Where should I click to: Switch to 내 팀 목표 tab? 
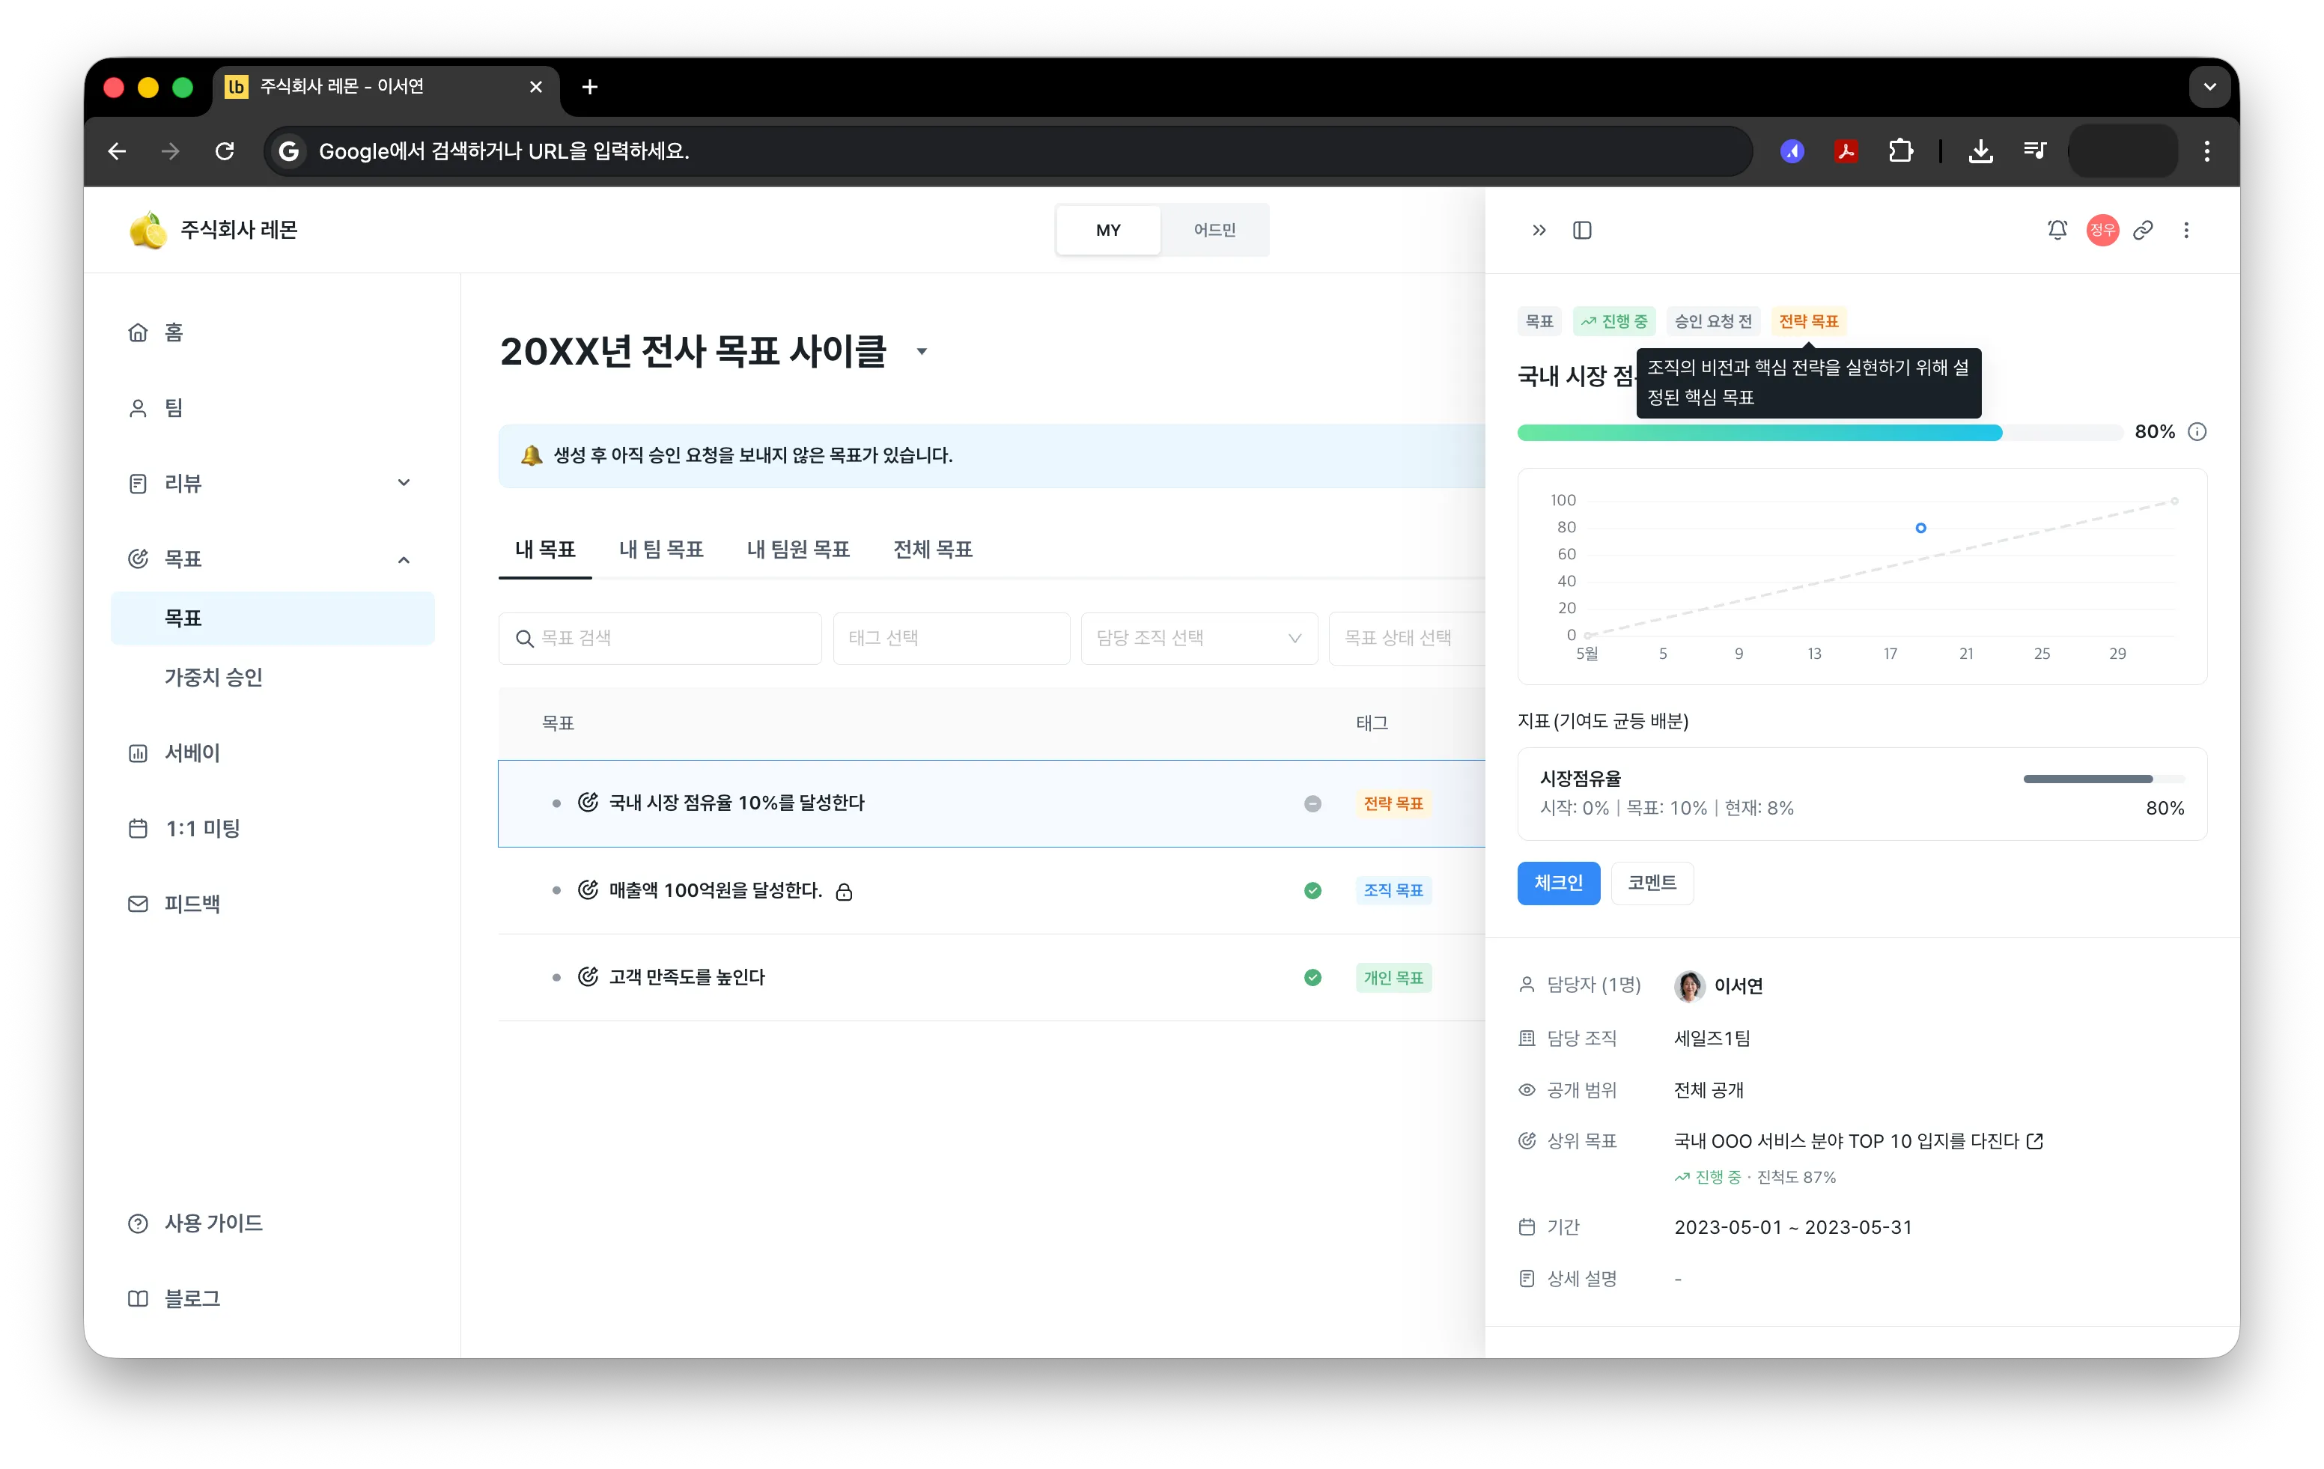(x=661, y=549)
